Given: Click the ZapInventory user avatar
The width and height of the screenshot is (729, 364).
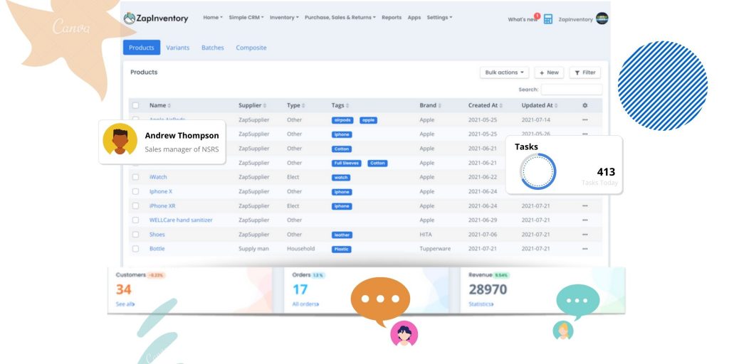Looking at the screenshot, I should pyautogui.click(x=602, y=18).
